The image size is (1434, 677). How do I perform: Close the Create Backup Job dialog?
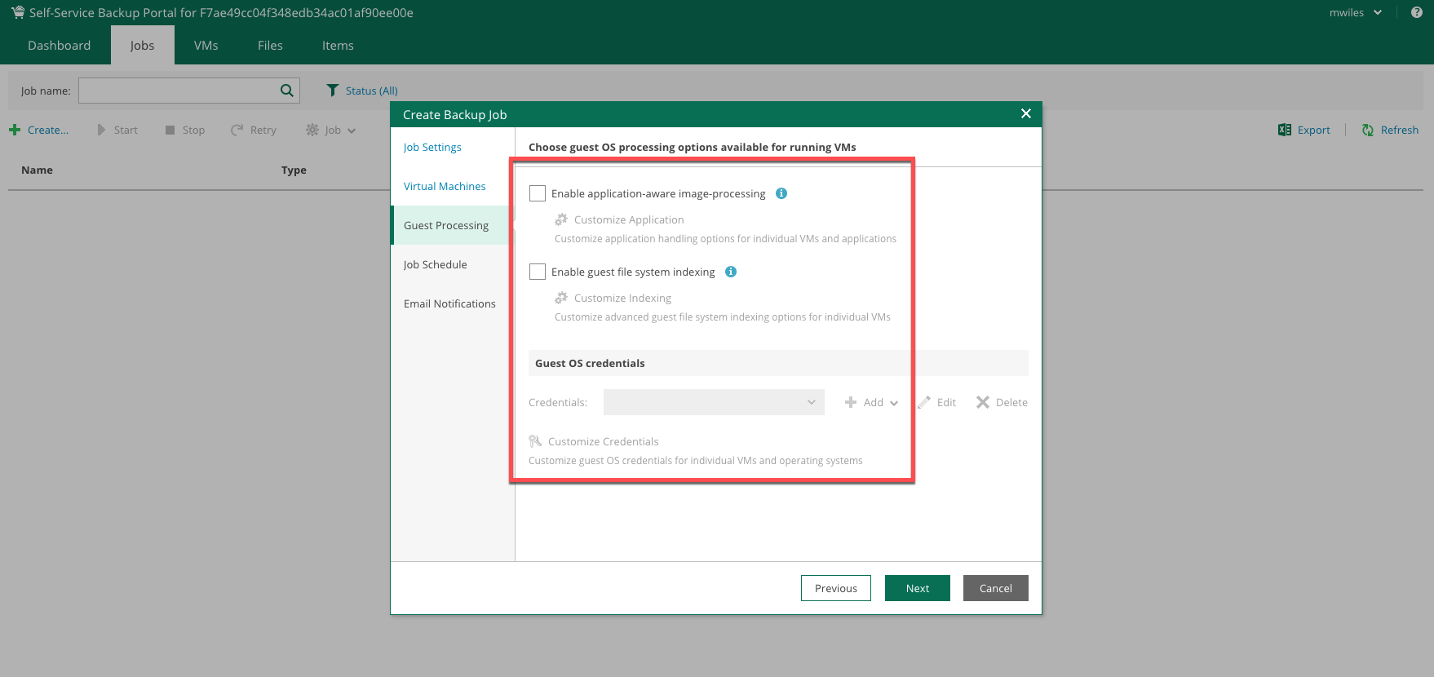[x=1026, y=113]
